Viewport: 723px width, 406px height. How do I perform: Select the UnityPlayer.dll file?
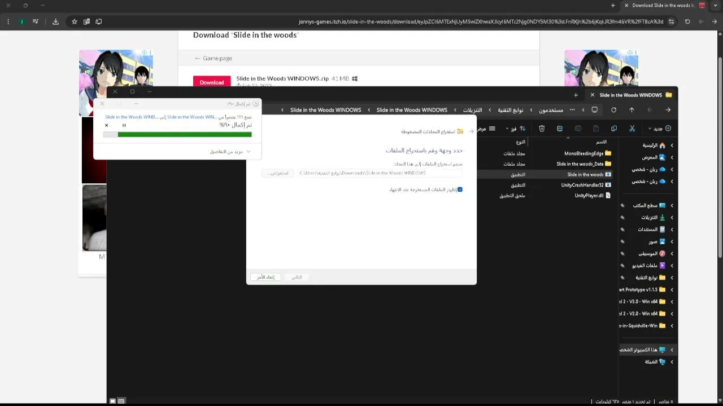593,196
